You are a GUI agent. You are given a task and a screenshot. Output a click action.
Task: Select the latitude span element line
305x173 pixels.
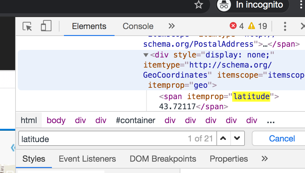tap(218, 96)
